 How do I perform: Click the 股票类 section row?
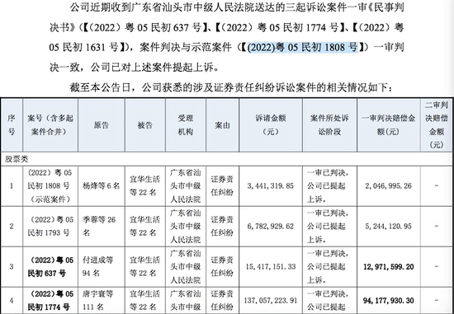click(227, 159)
